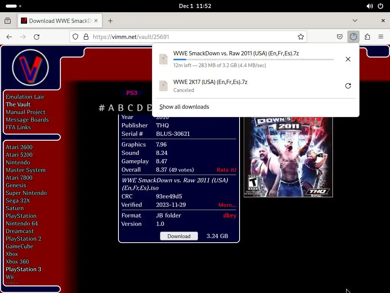Open the Firefox hamburger menu
The width and height of the screenshot is (390, 293).
click(x=381, y=37)
